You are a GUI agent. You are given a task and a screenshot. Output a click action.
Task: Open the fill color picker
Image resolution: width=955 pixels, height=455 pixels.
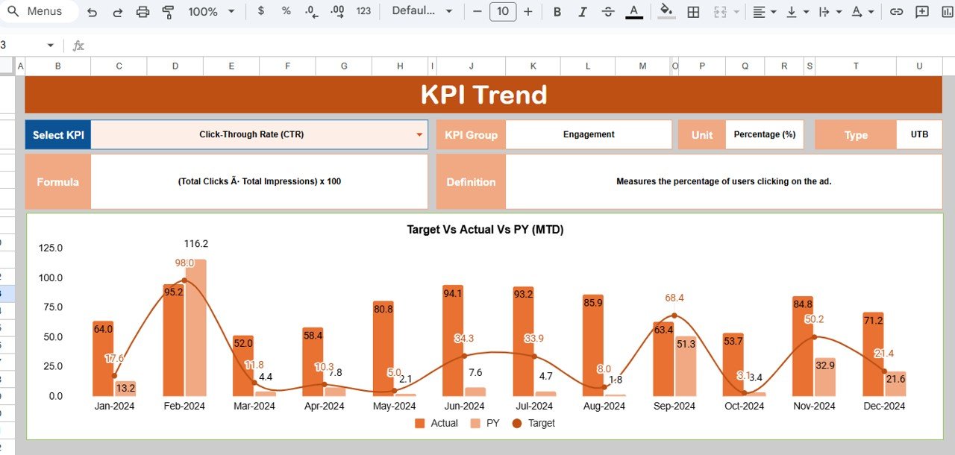[667, 12]
